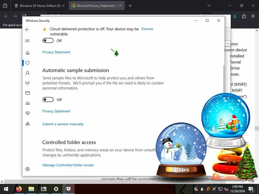Open Firewall & network protection icon

coord(28,83)
